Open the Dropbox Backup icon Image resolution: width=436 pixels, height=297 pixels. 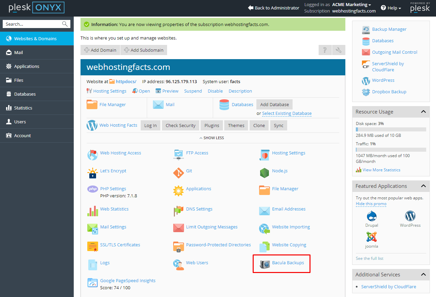[x=366, y=92]
